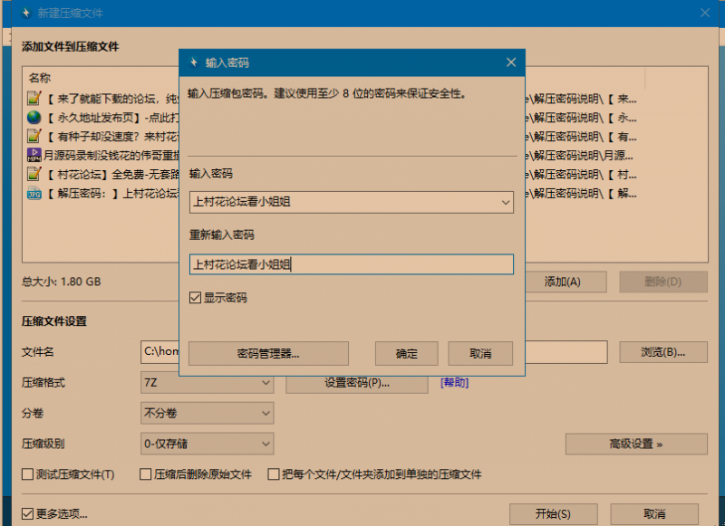
Task: Uncheck the 显示密码 checkbox
Action: coord(195,298)
